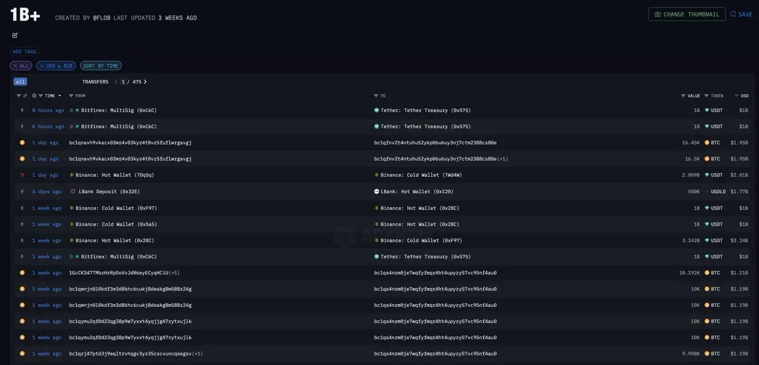Open the TIME column filter icon

click(x=41, y=96)
